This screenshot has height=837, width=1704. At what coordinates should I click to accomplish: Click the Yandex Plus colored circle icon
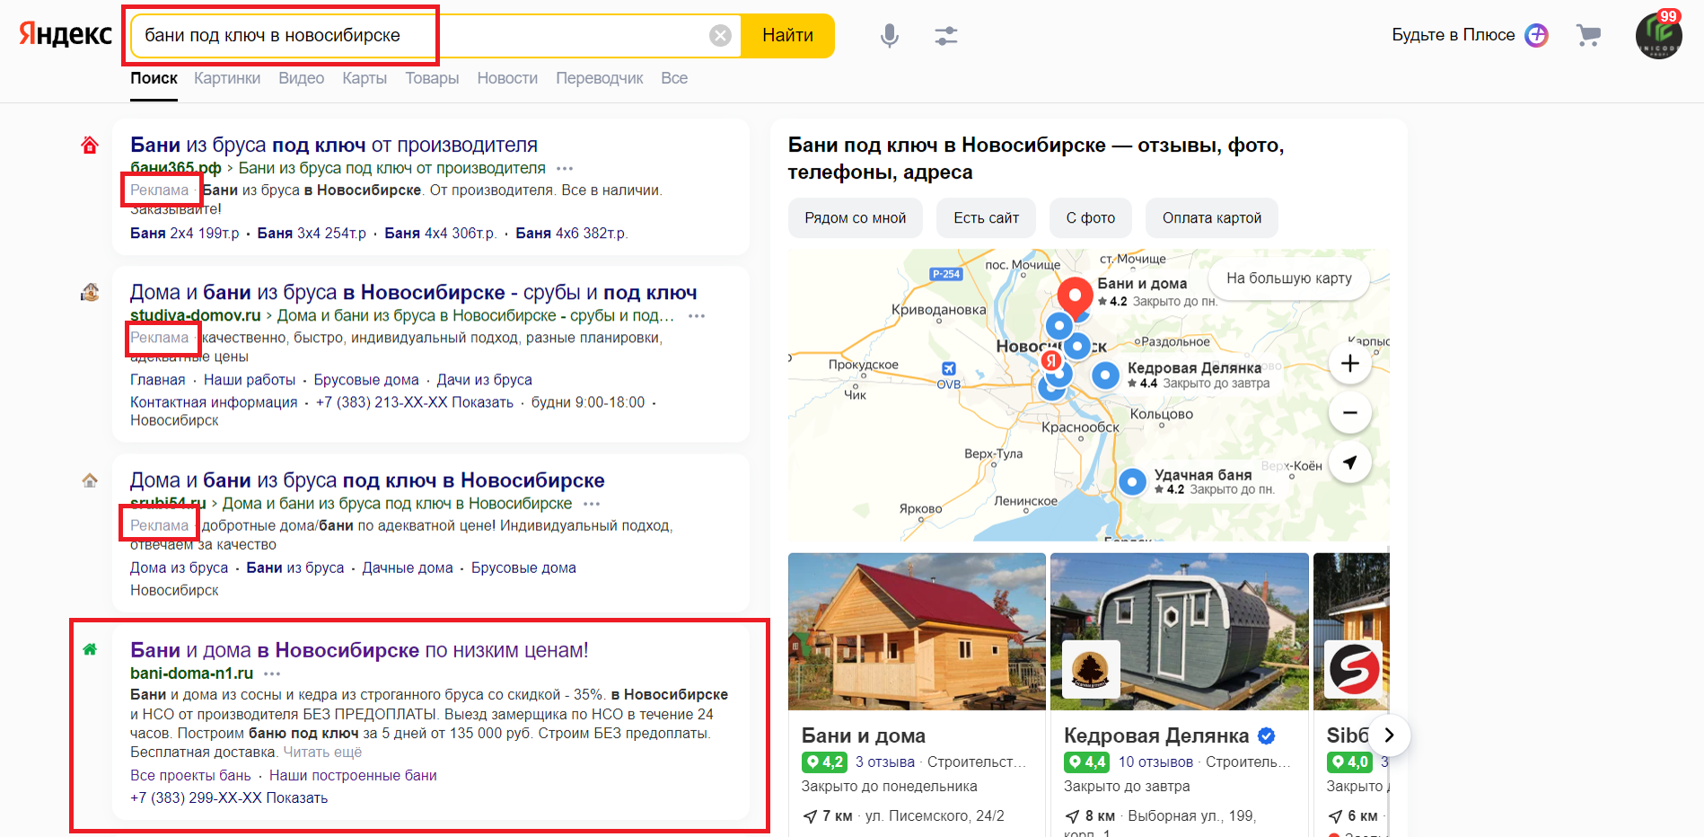[1537, 35]
